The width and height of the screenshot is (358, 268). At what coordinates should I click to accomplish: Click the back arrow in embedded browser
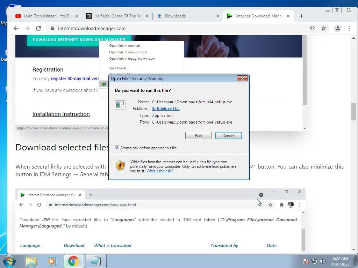21,204
